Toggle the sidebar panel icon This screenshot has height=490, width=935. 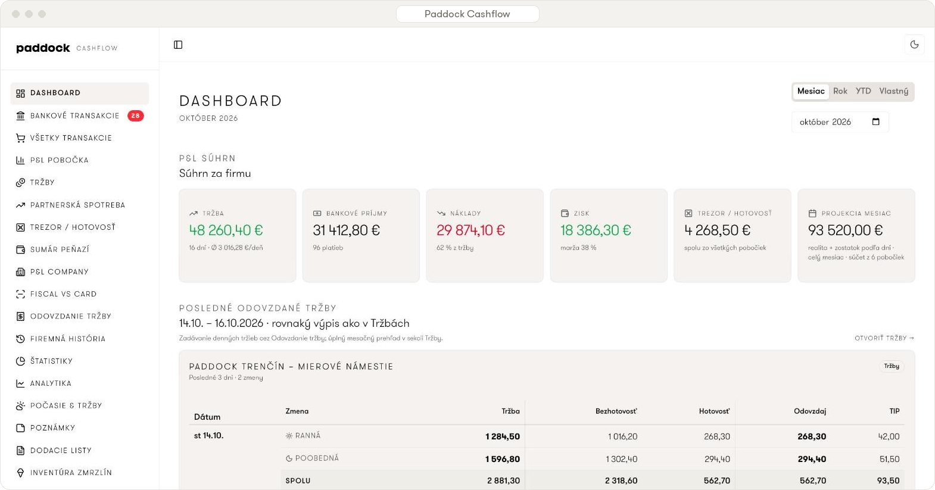[x=178, y=45]
